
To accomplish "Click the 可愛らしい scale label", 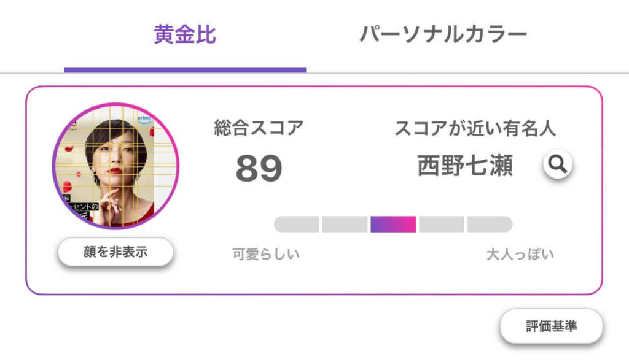I will coord(266,254).
